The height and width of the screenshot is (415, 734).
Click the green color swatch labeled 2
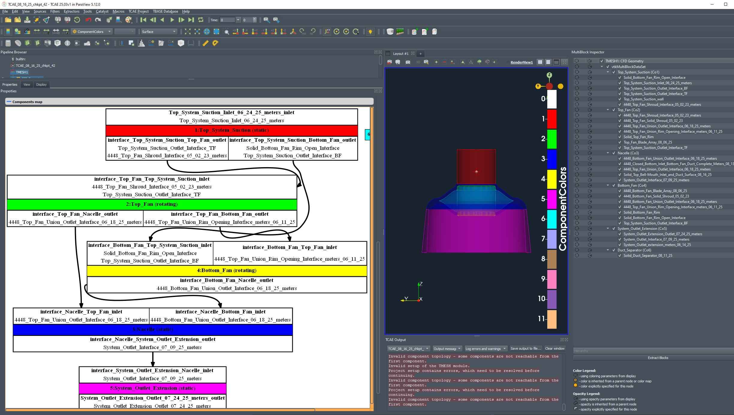[552, 139]
